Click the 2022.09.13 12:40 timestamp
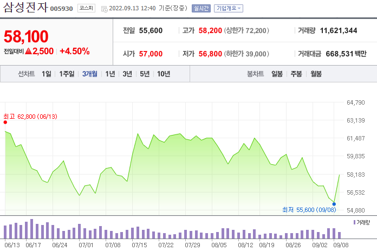Viewport: 377px width, 251px height. [x=133, y=8]
